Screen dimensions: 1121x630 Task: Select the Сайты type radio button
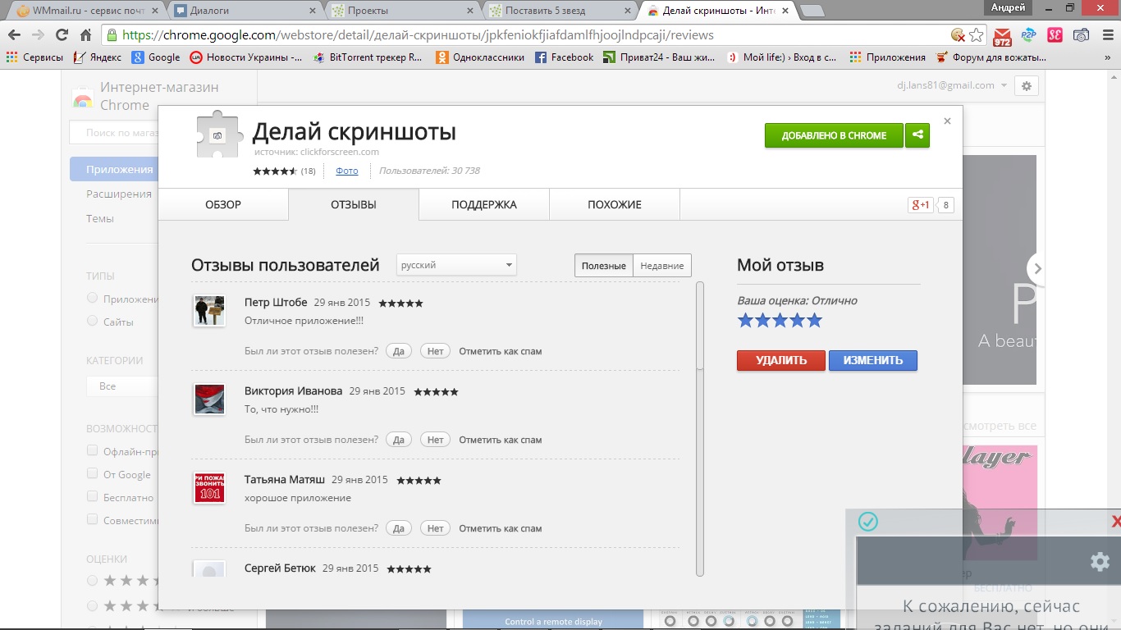93,322
